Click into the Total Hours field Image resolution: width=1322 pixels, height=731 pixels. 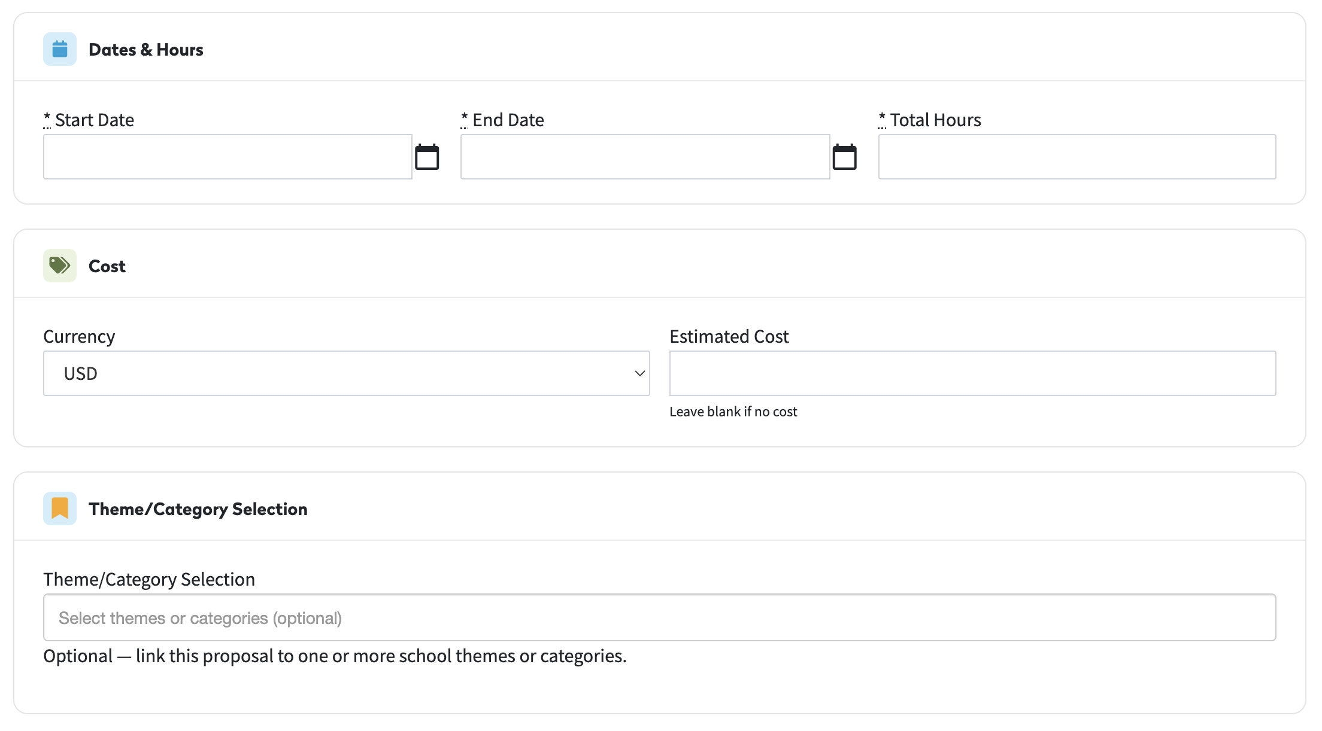point(1077,157)
